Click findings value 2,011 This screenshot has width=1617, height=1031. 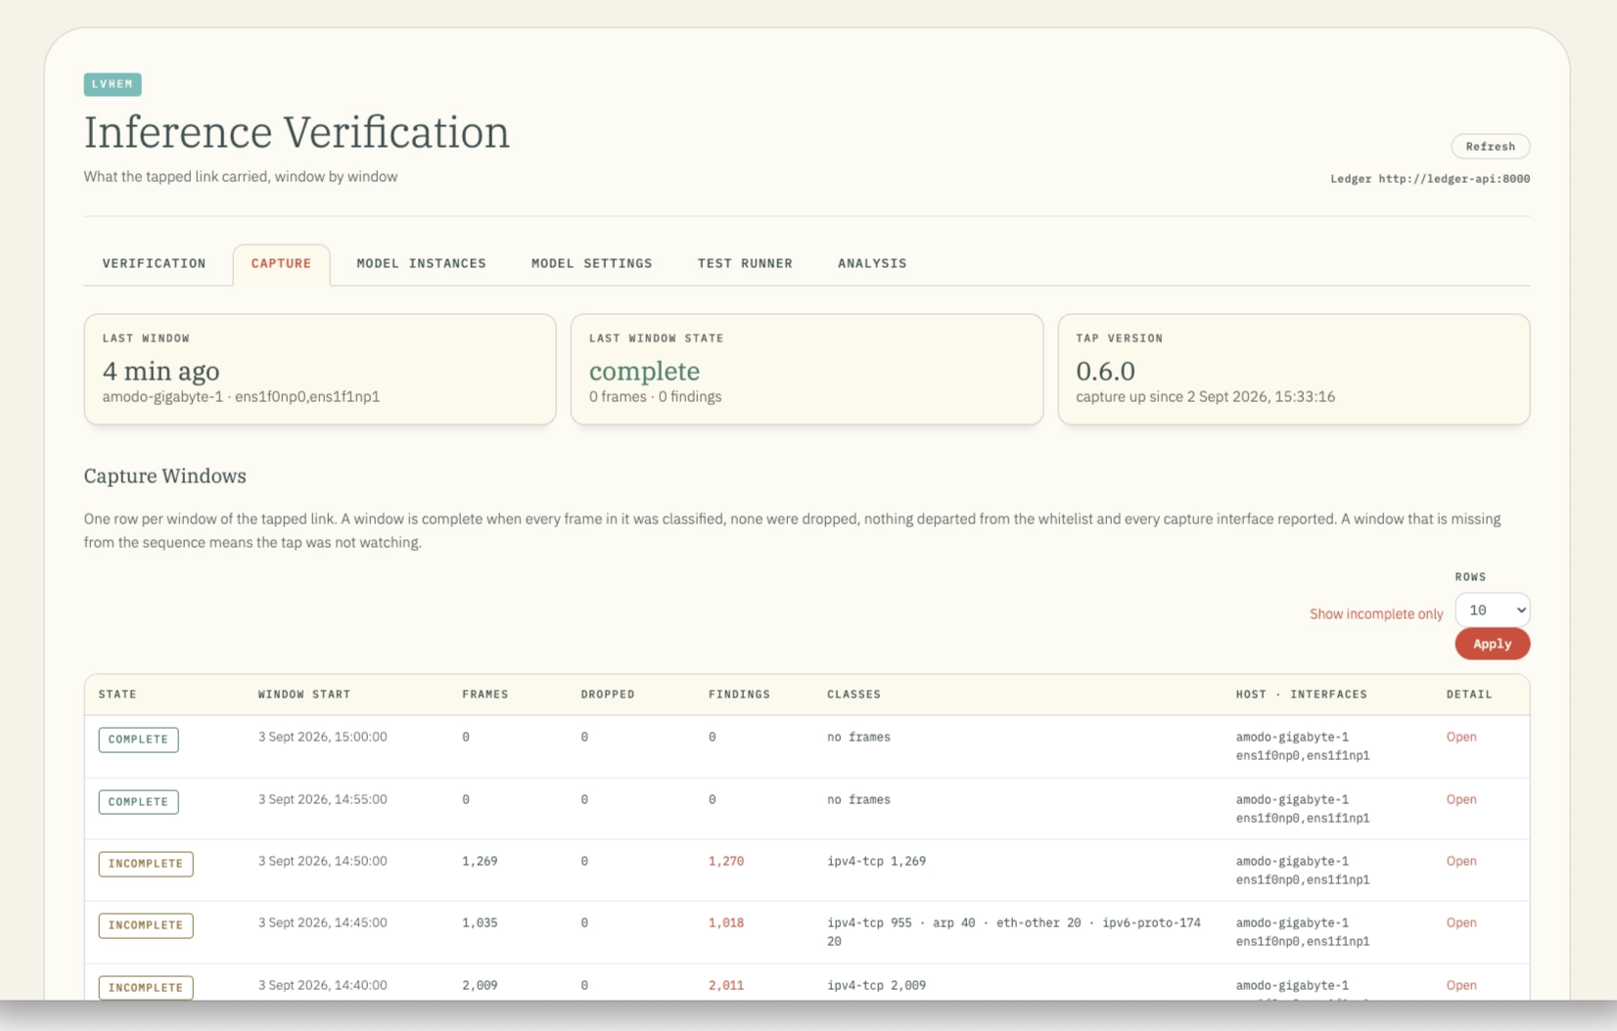click(726, 986)
